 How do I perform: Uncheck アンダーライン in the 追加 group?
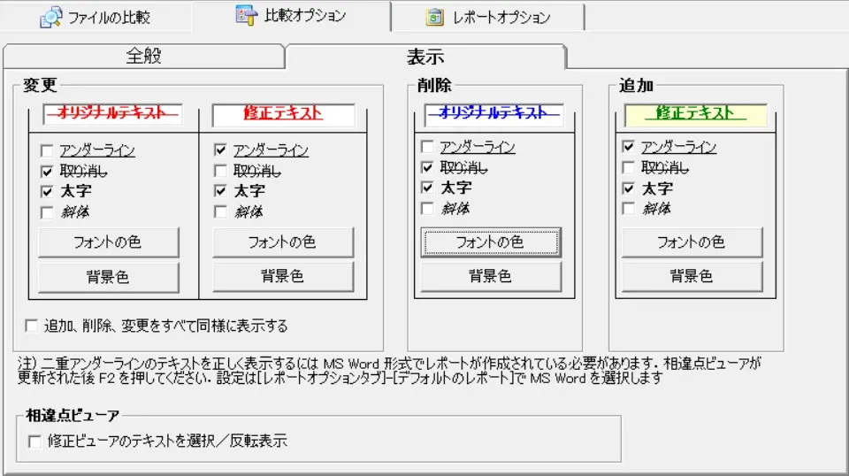pos(628,147)
